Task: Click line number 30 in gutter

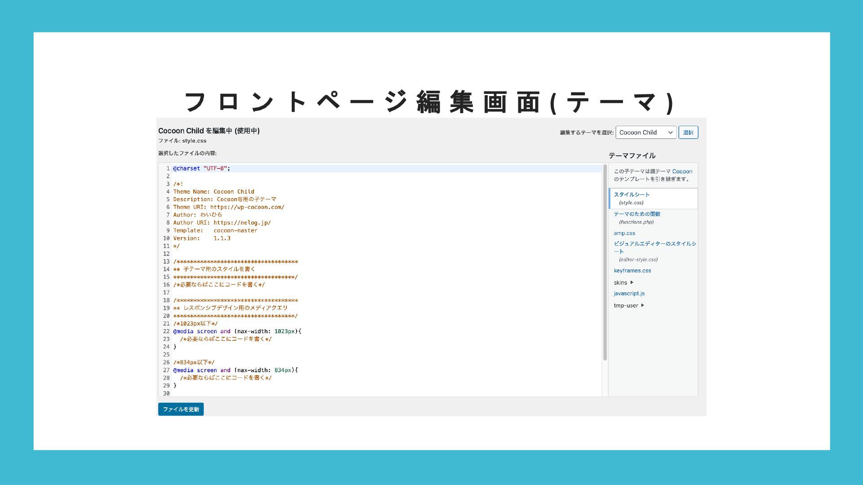Action: 166,393
